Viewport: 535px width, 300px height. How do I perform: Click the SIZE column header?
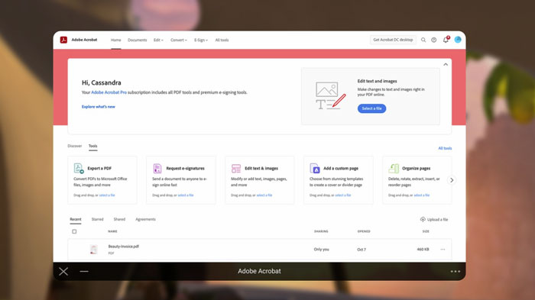[426, 231]
